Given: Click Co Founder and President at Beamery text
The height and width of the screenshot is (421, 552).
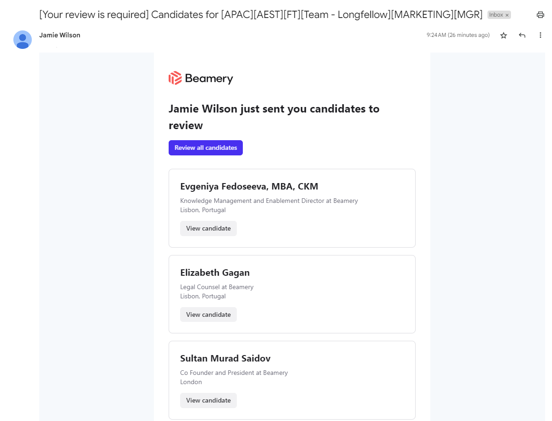Looking at the screenshot, I should (234, 373).
